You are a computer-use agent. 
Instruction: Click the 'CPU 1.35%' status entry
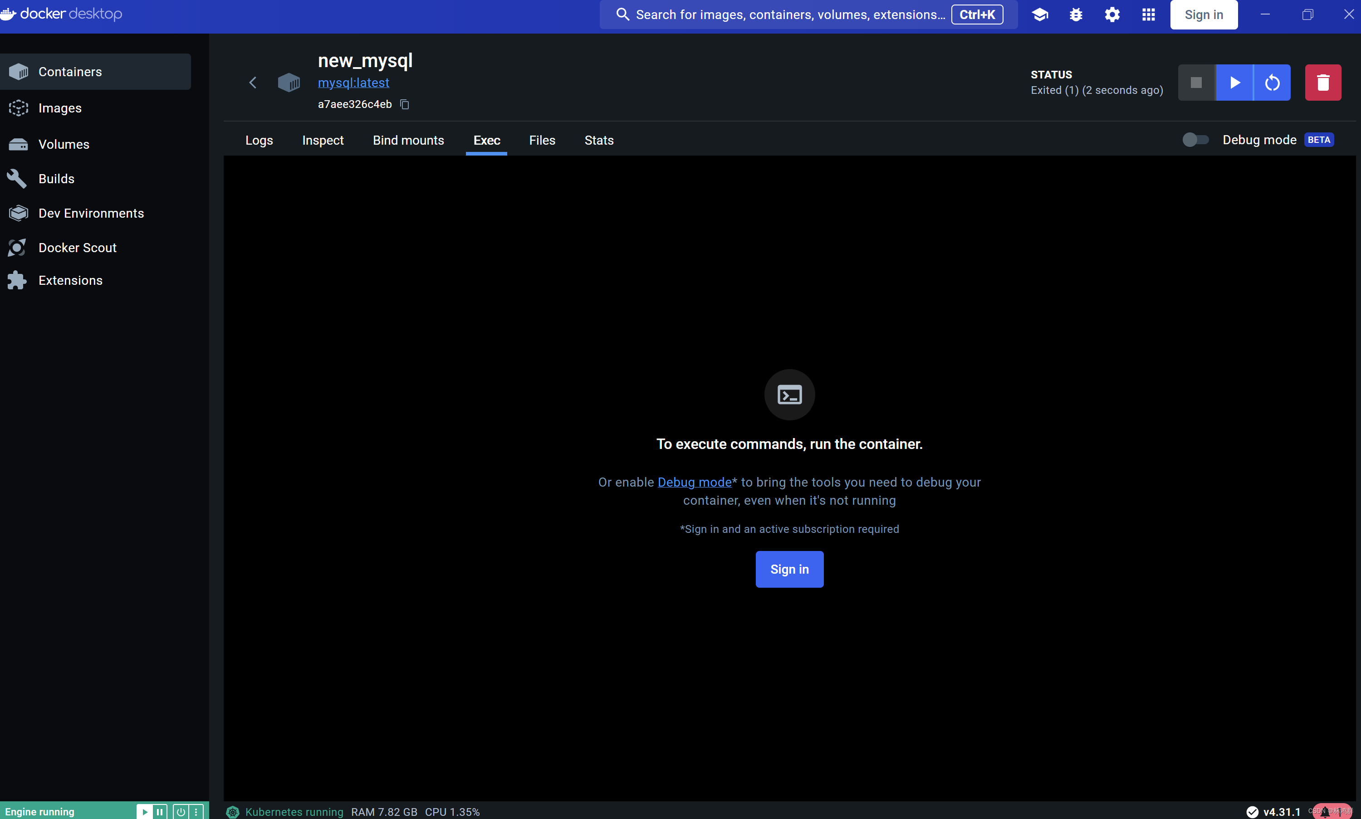pos(452,812)
